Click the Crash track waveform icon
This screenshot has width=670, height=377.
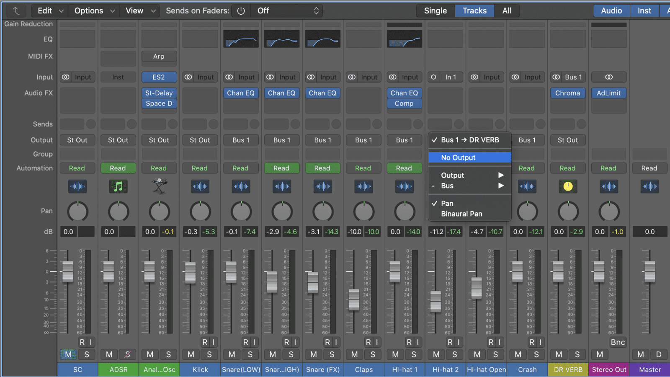[527, 186]
